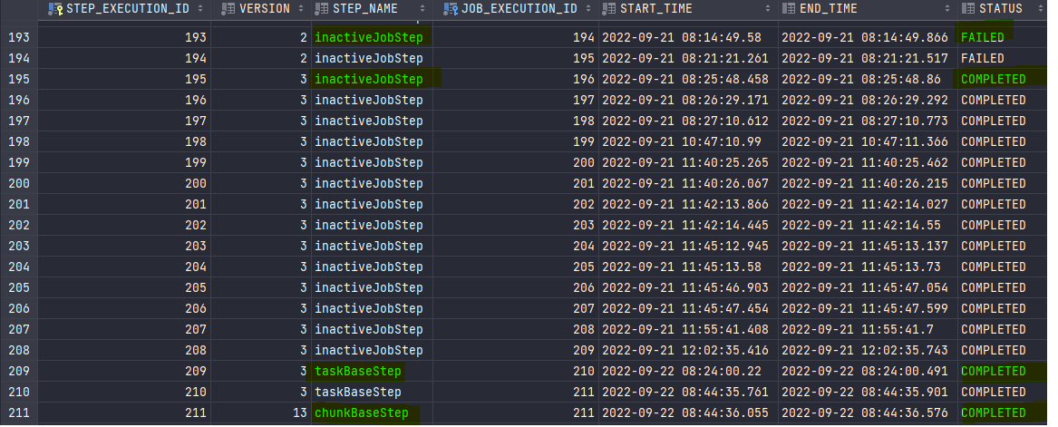Click the JOB_EXECUTION_ID foreign key column icon
The width and height of the screenshot is (1058, 427).
[451, 9]
